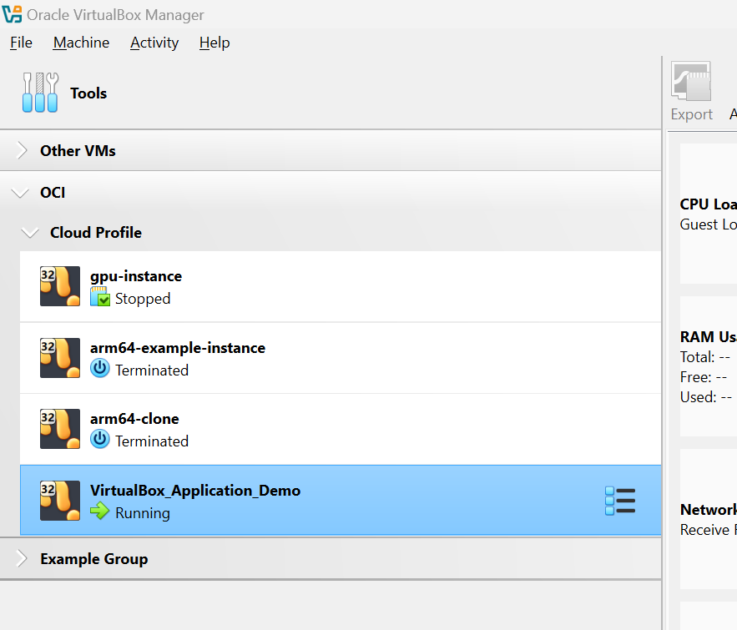Expand the Other VMs group chevron
The width and height of the screenshot is (737, 630).
pos(22,151)
